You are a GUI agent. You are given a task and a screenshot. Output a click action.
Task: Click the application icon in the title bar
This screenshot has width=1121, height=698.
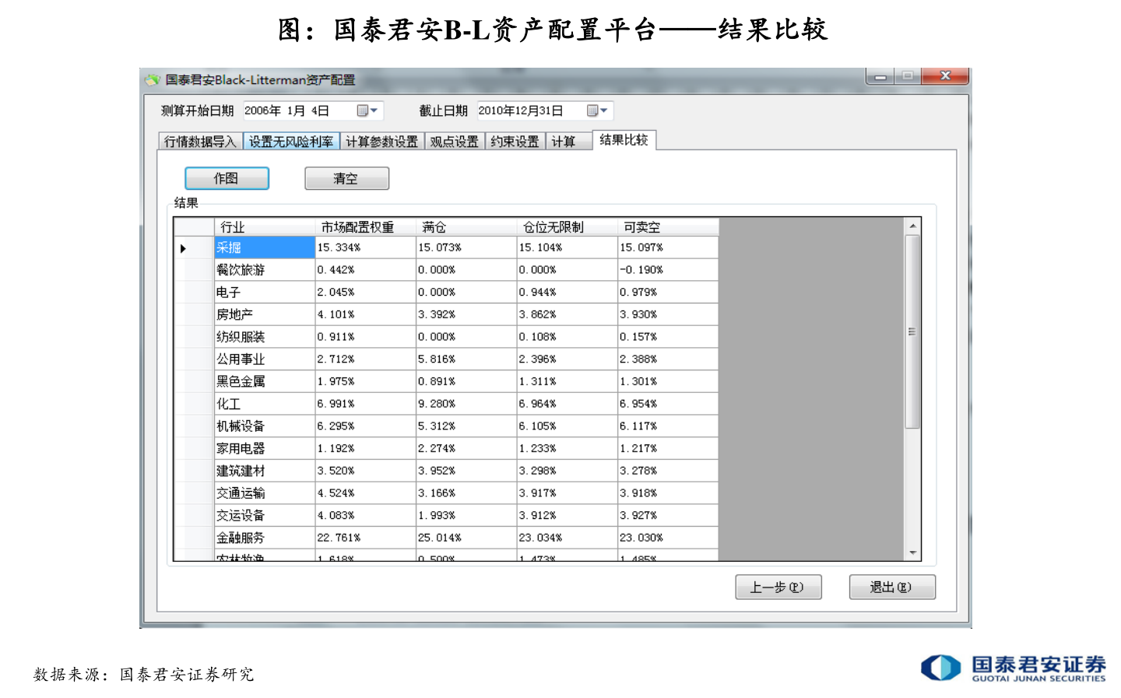(152, 79)
